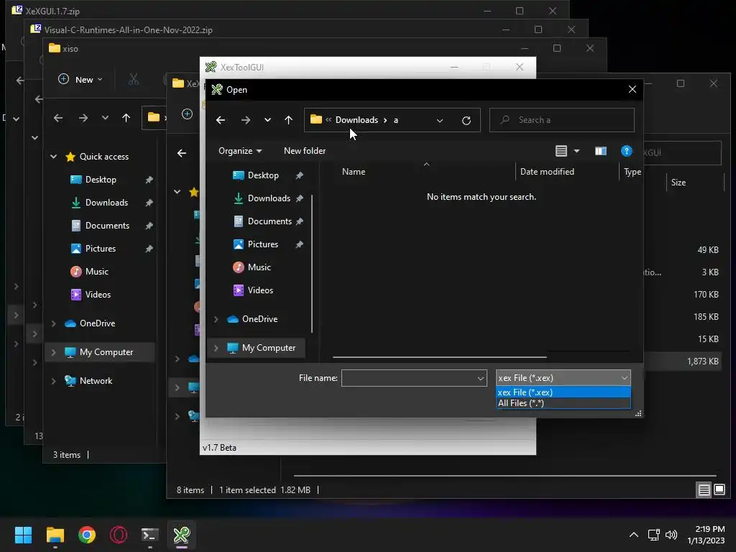Select Network in xiso window sidebar
736x552 pixels.
point(96,381)
